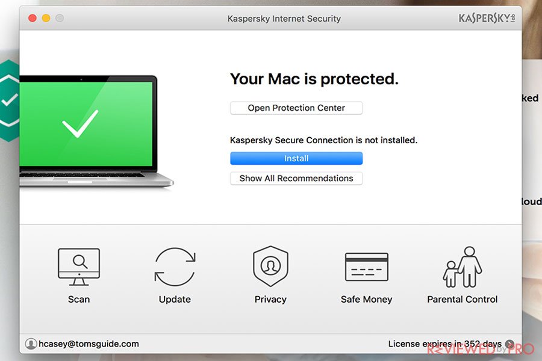Click the Parental Control label
The height and width of the screenshot is (361, 542).
pos(462,299)
